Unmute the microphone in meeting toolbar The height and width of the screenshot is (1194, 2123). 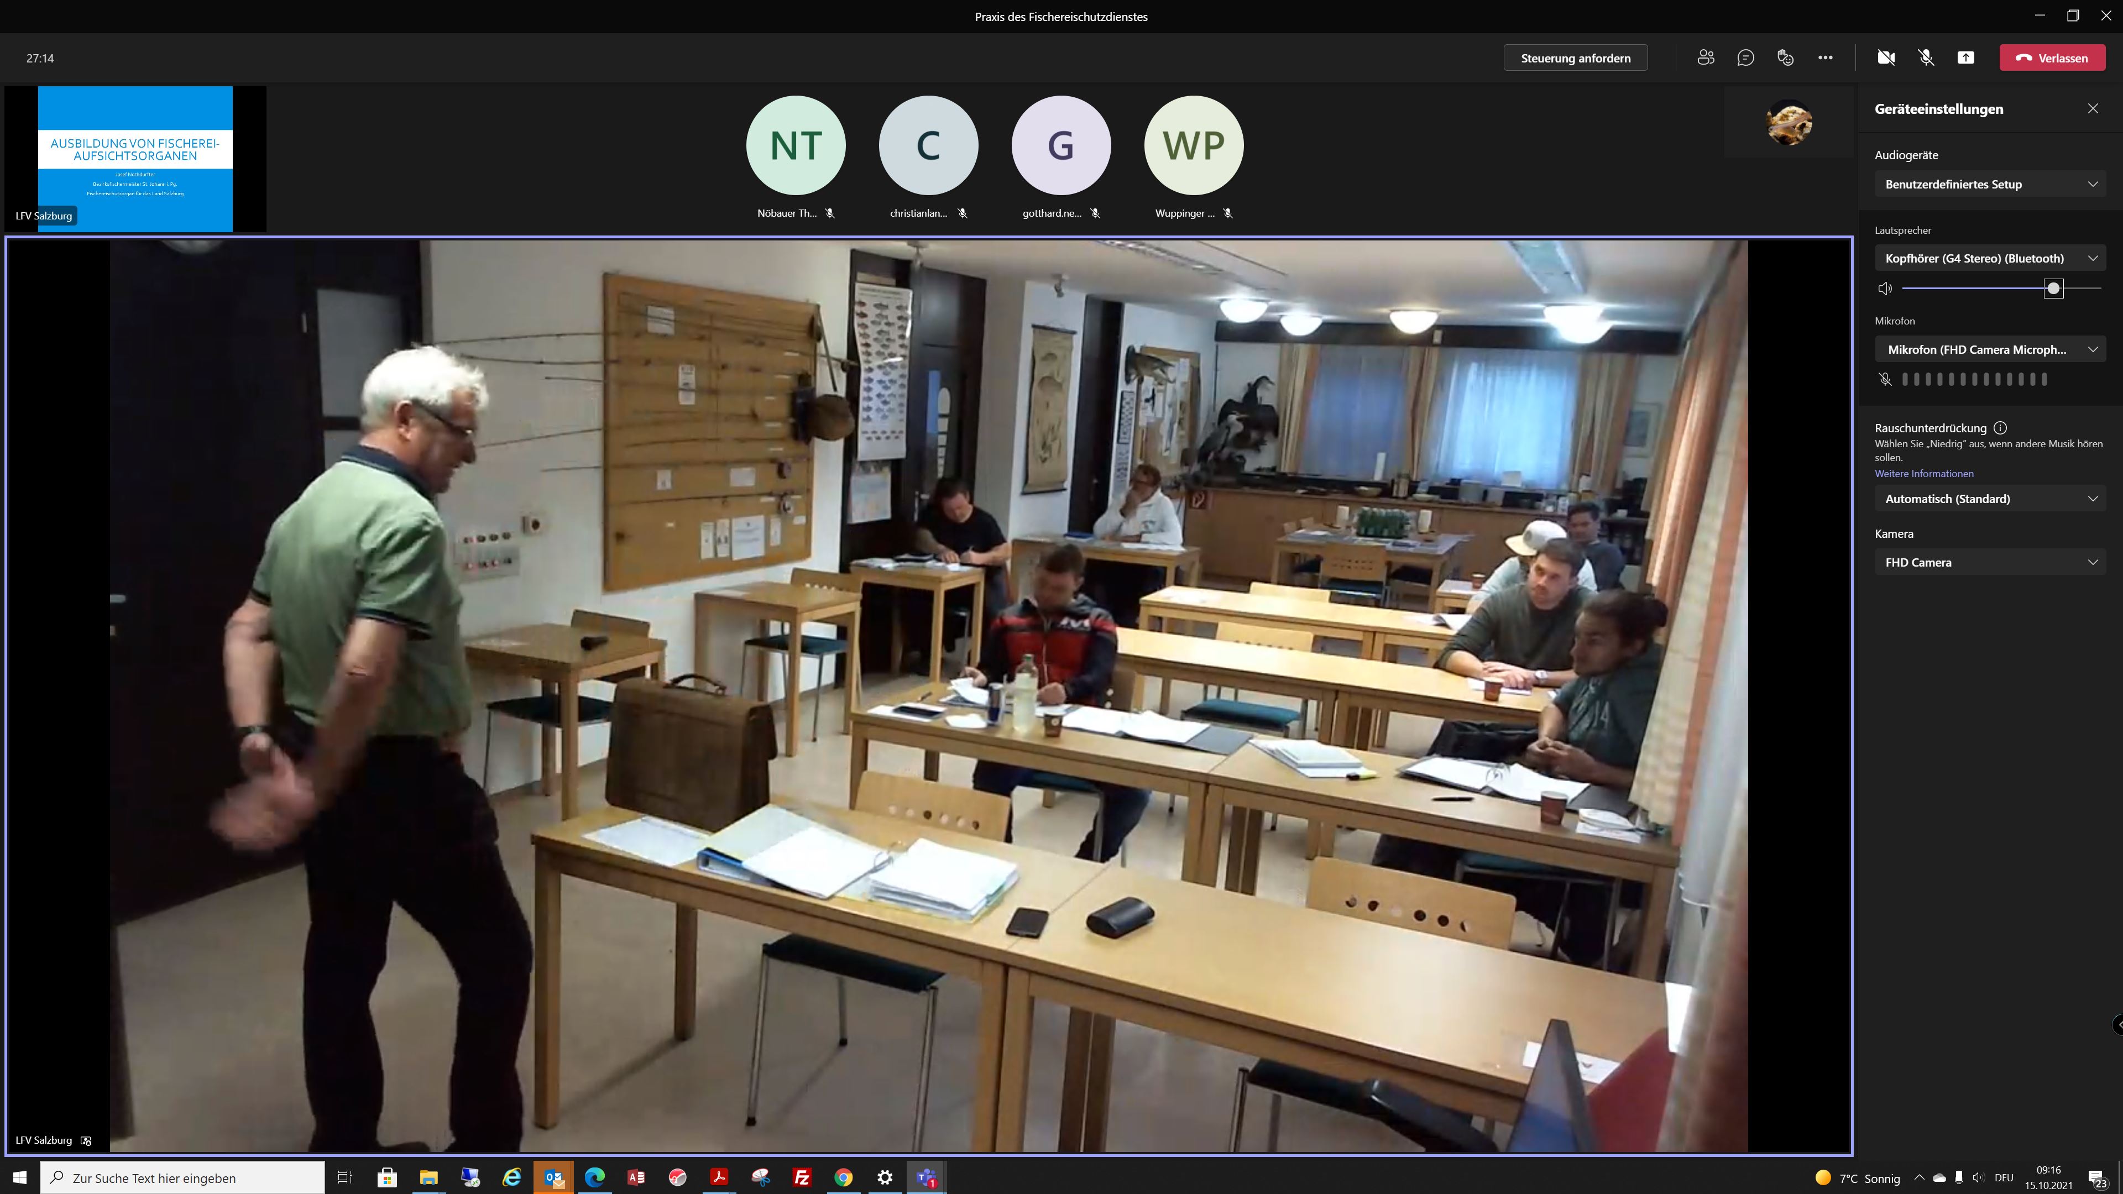tap(1925, 57)
